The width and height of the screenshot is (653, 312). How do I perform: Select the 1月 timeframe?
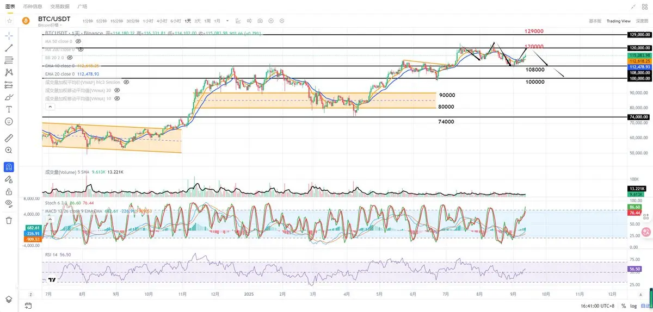[x=217, y=21]
